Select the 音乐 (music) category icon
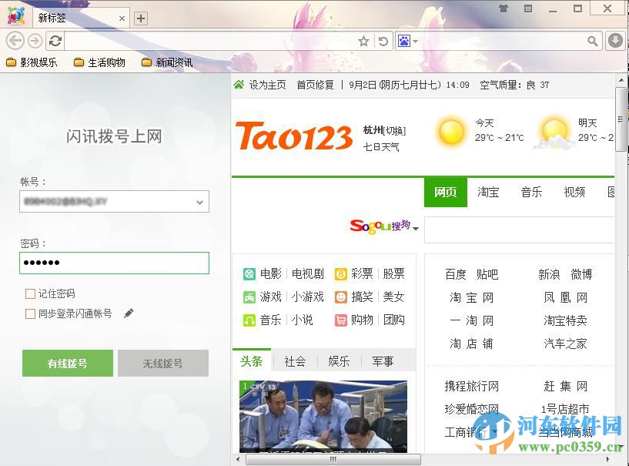The width and height of the screenshot is (629, 466). (x=248, y=320)
